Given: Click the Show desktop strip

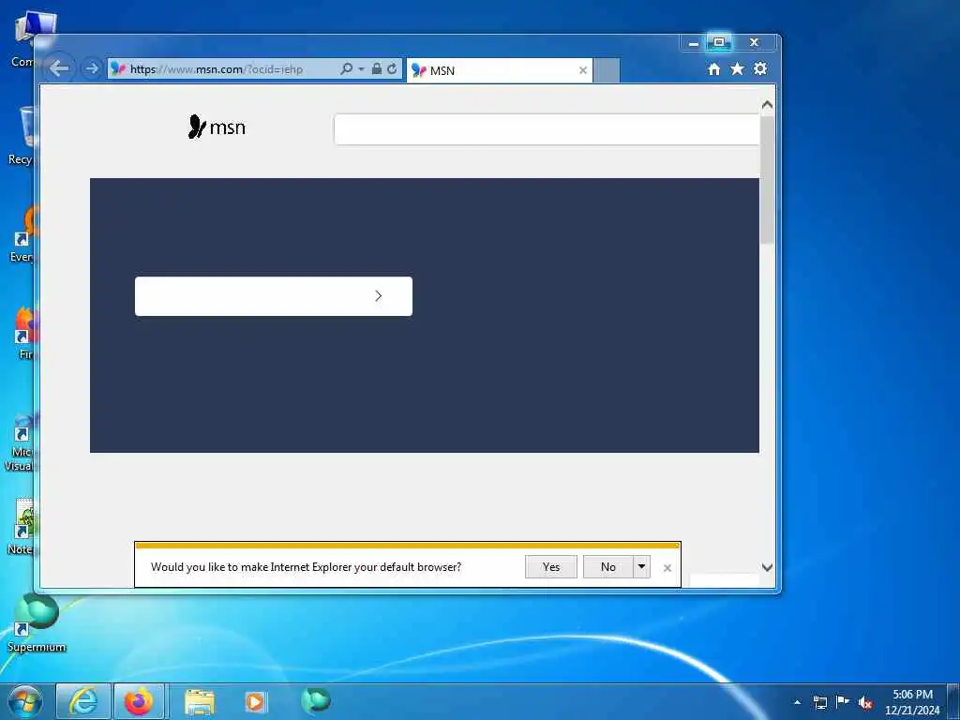Looking at the screenshot, I should [953, 702].
